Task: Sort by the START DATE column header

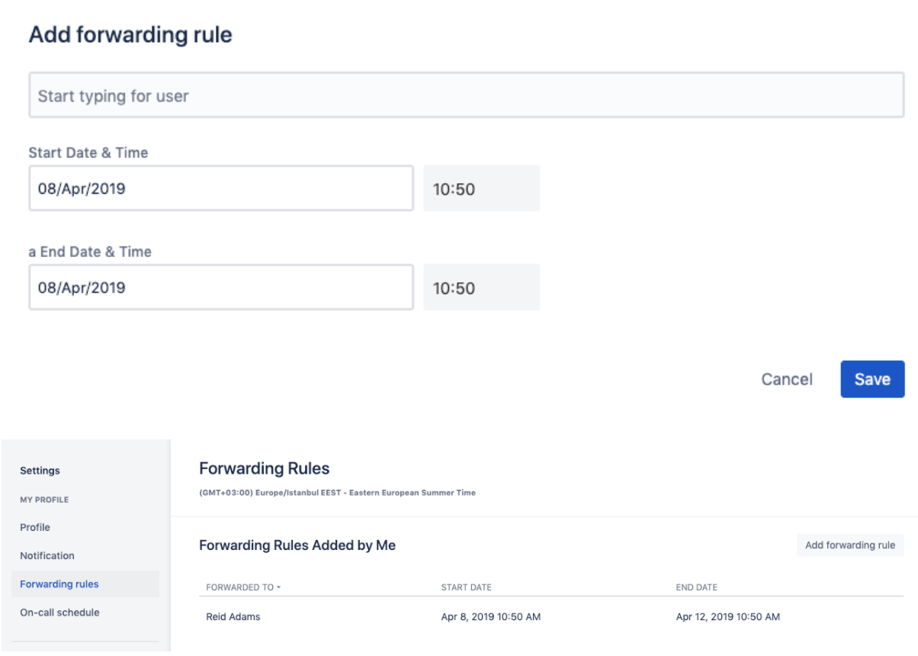Action: 466,587
